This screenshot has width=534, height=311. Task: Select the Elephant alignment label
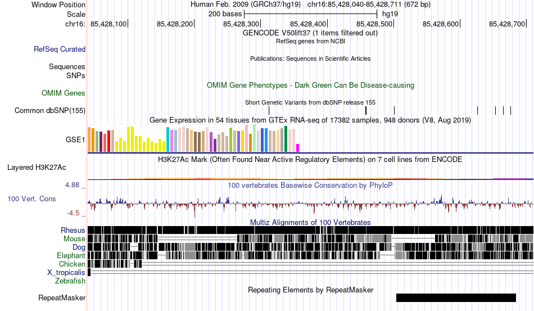pos(71,255)
